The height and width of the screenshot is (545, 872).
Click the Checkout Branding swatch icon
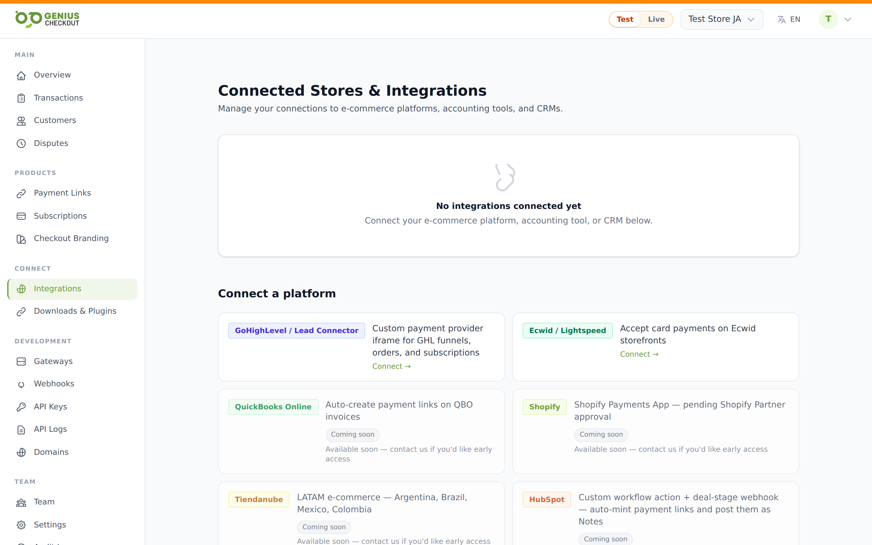tap(21, 239)
